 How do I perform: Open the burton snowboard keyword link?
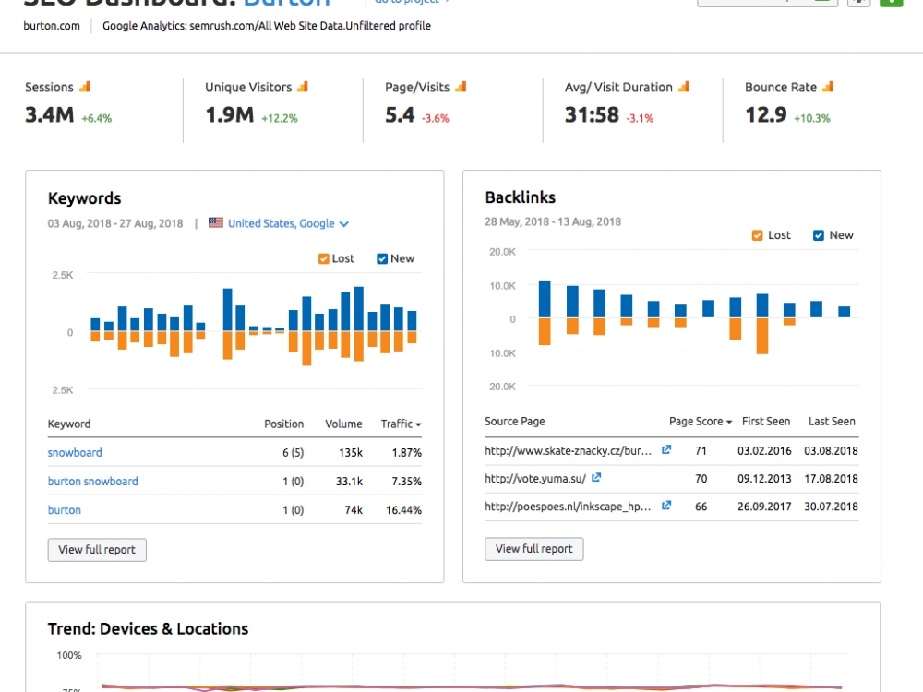[x=93, y=482]
